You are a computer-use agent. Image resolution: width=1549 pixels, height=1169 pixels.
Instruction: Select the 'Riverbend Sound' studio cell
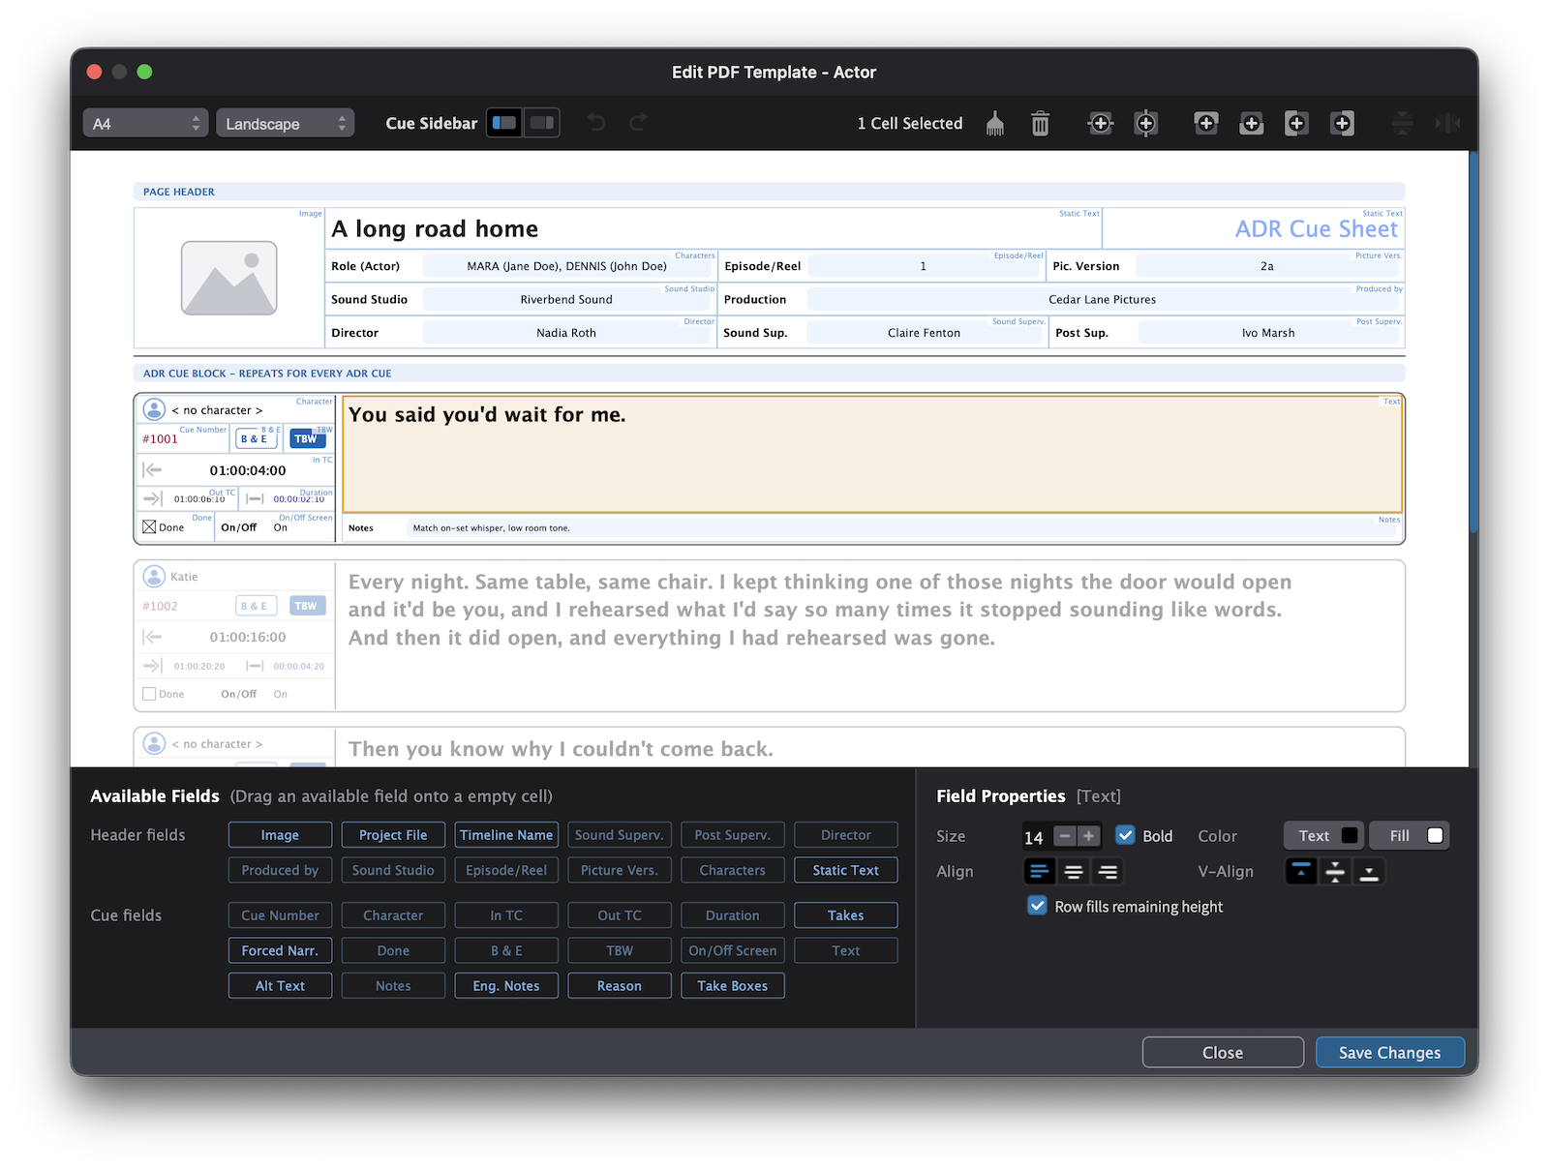point(566,300)
